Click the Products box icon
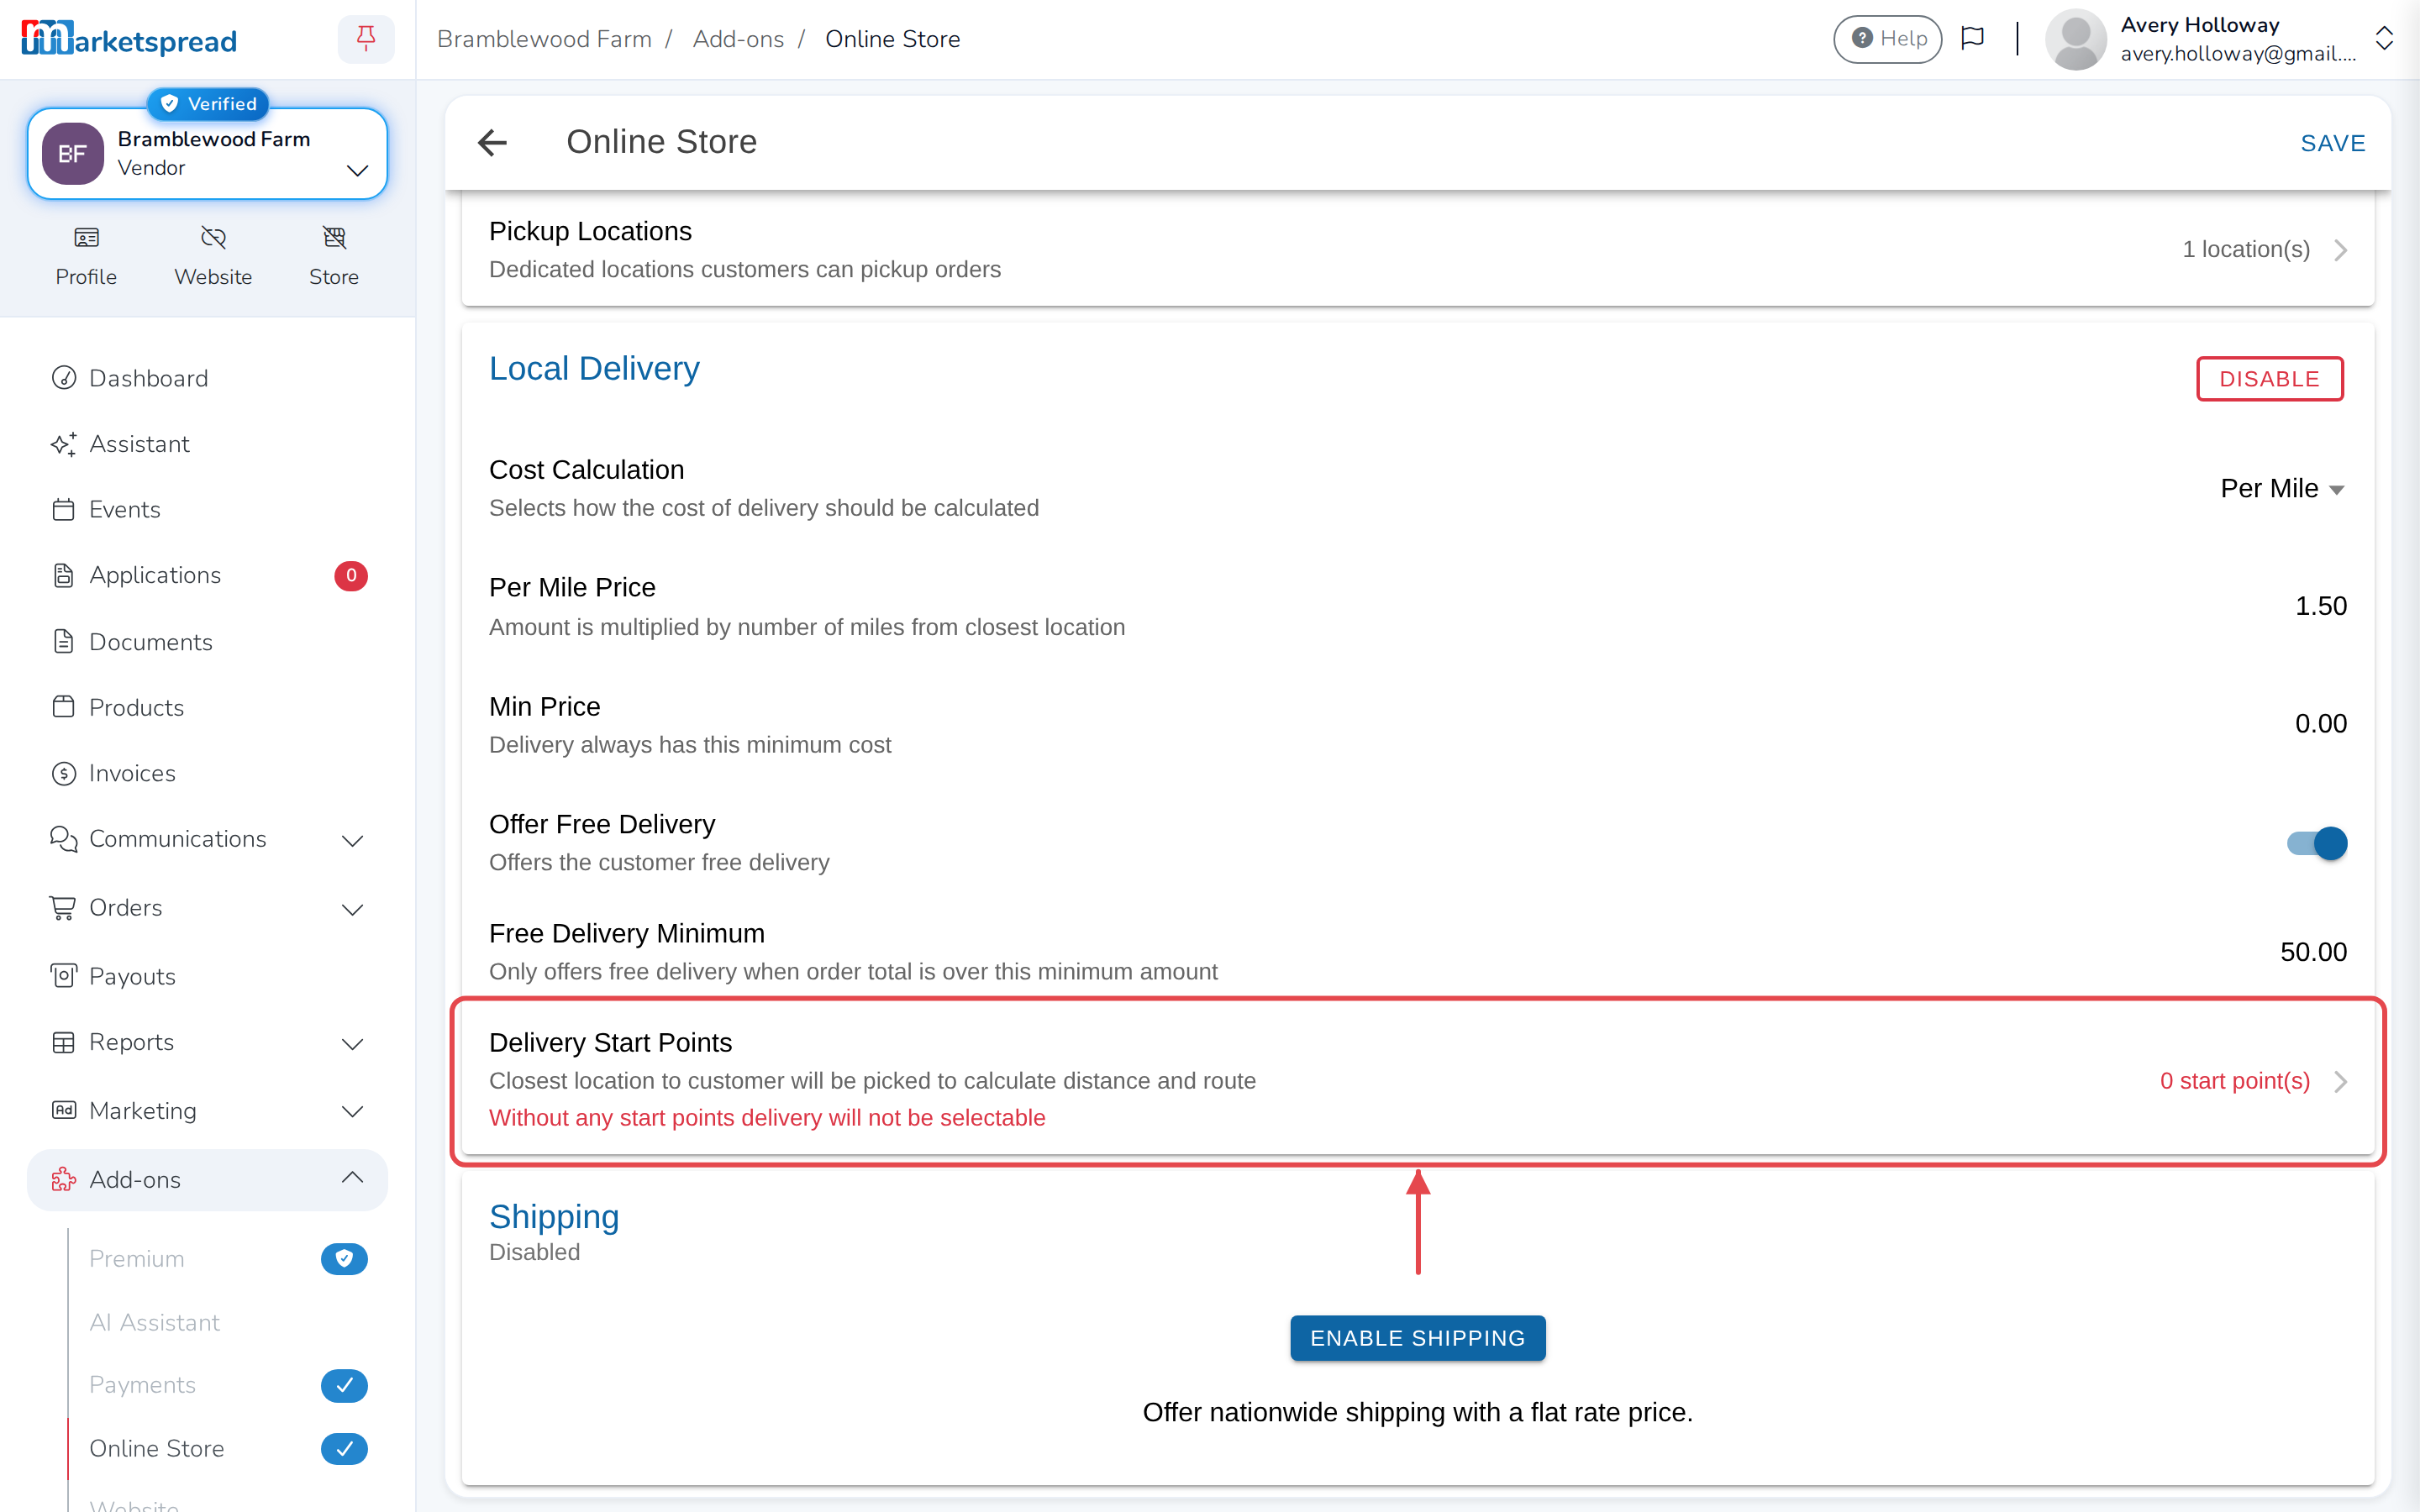Screen dimensions: 2420x1512 tap(64, 708)
